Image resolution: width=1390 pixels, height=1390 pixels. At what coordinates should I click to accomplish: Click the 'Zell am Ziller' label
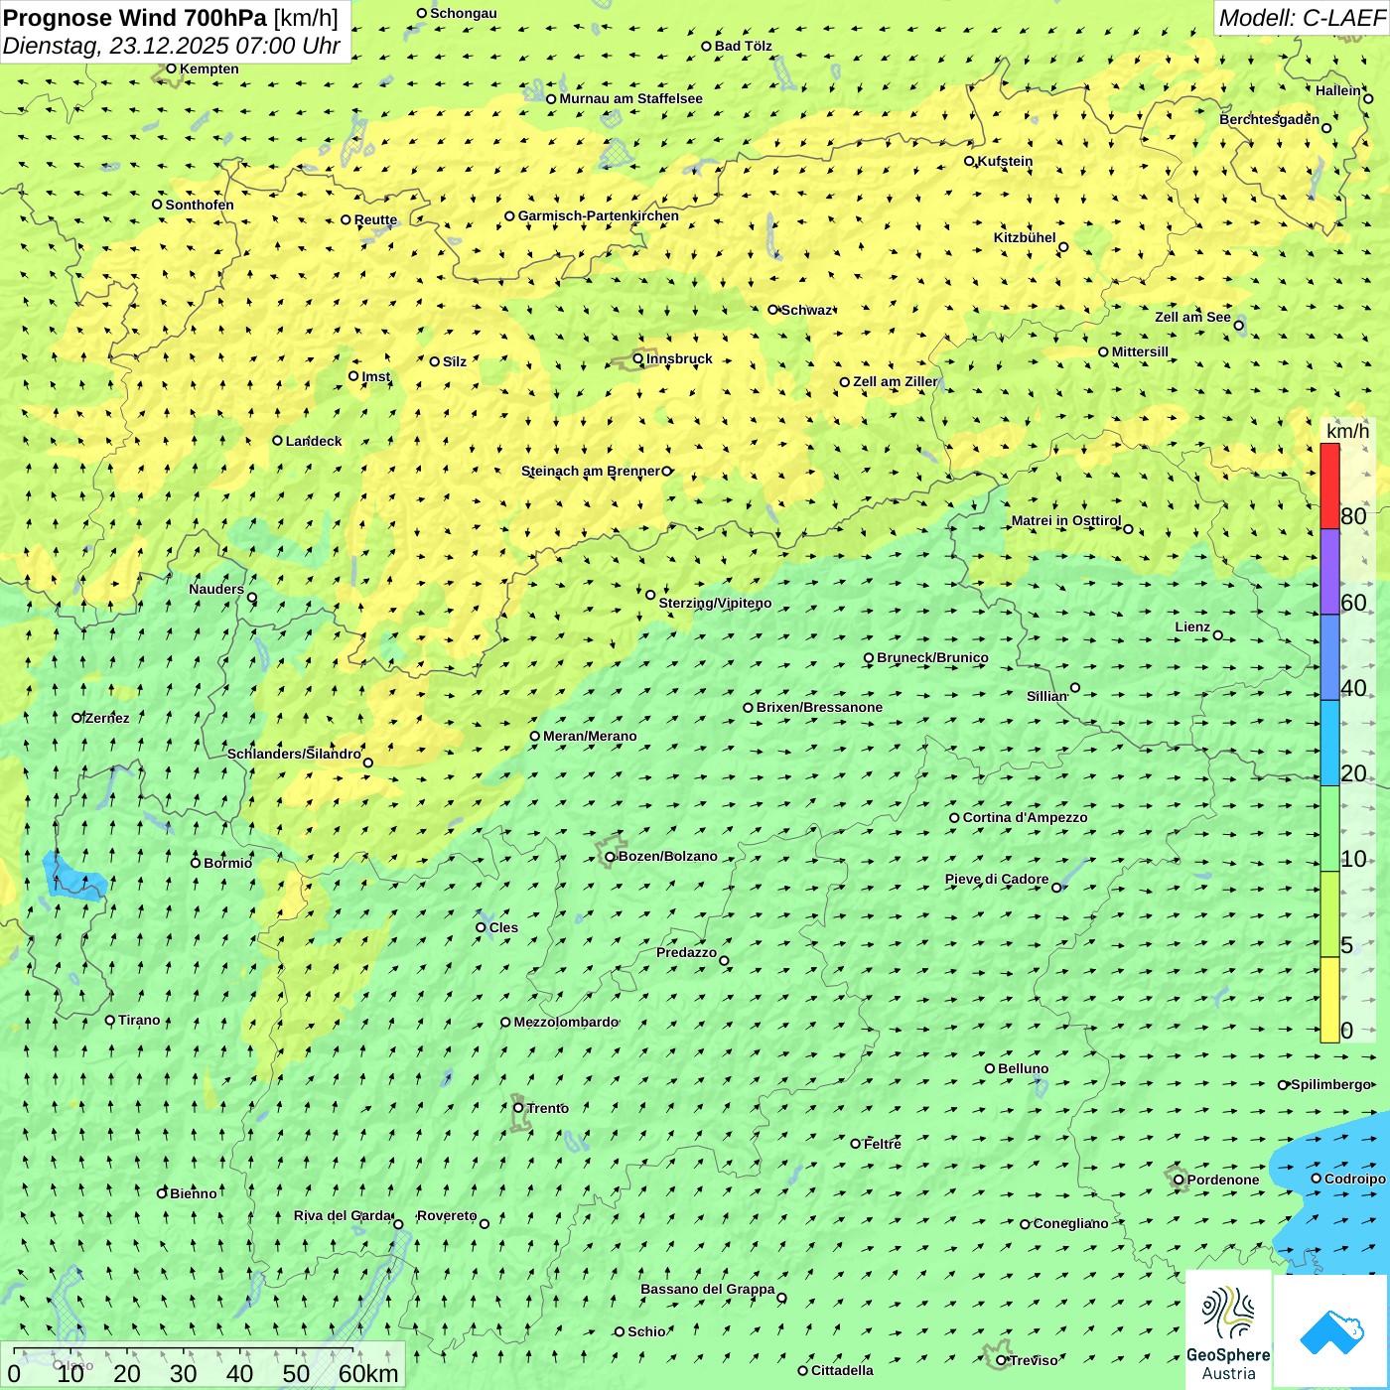point(895,382)
